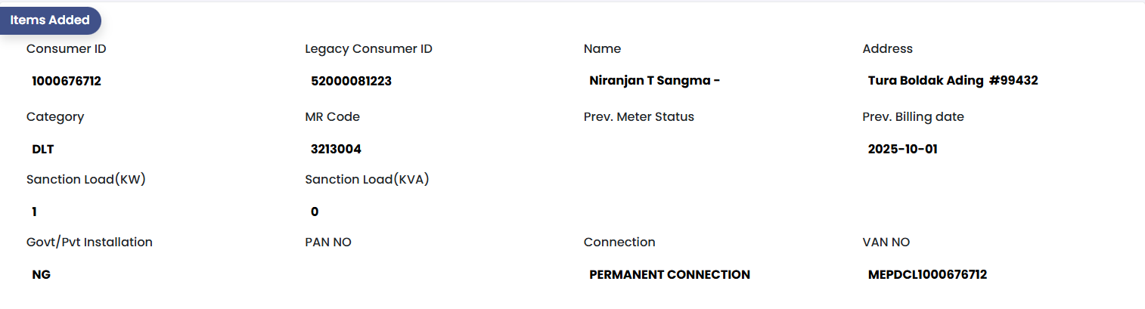Click the Address field label
This screenshot has height=309, width=1145.
click(x=887, y=49)
